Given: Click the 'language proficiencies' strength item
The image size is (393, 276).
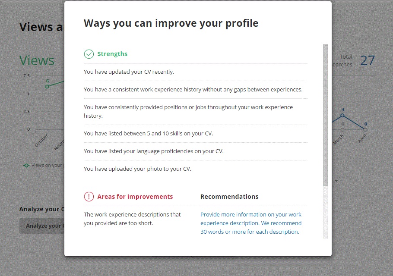Looking at the screenshot, I should [153, 151].
